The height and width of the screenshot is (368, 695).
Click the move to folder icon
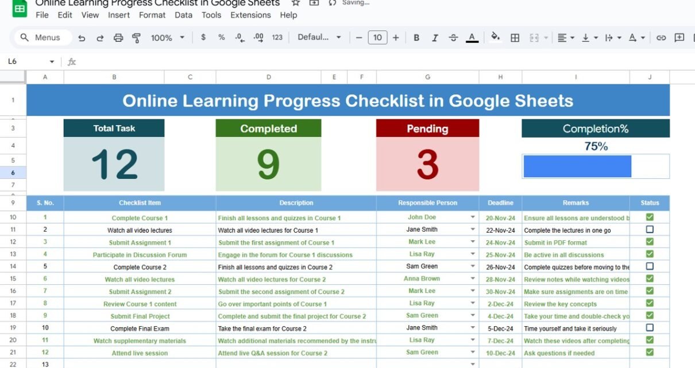[x=314, y=3]
